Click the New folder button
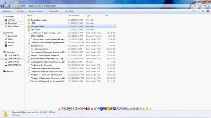 pos(69,11)
